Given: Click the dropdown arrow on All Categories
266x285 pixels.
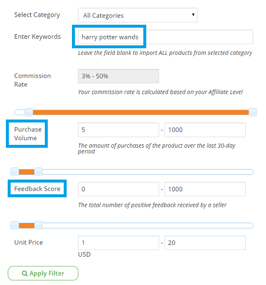Looking at the screenshot, I should point(193,15).
